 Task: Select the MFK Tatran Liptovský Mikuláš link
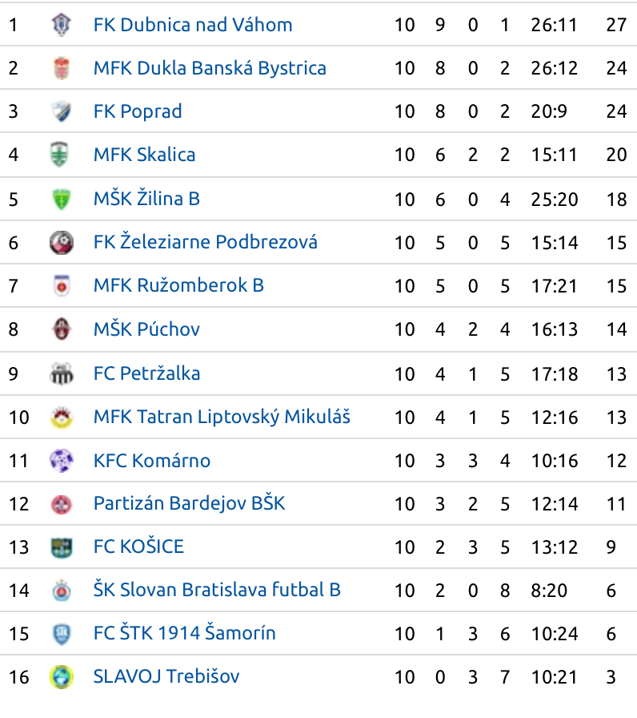222,417
